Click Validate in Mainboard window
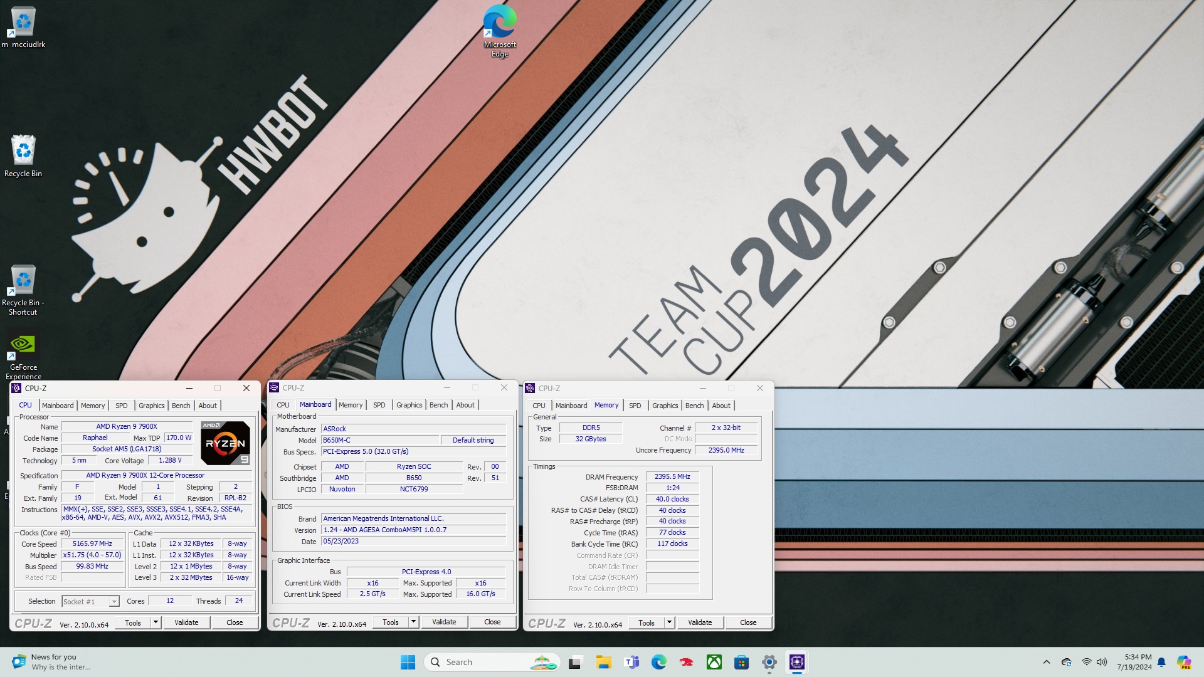This screenshot has width=1204, height=677. [x=444, y=622]
